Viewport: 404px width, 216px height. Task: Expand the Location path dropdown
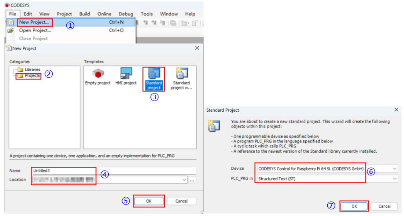click(184, 180)
